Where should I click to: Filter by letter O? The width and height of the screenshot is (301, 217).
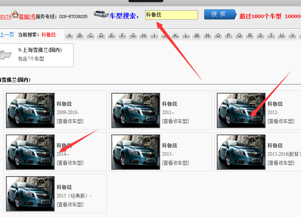[x=218, y=35]
